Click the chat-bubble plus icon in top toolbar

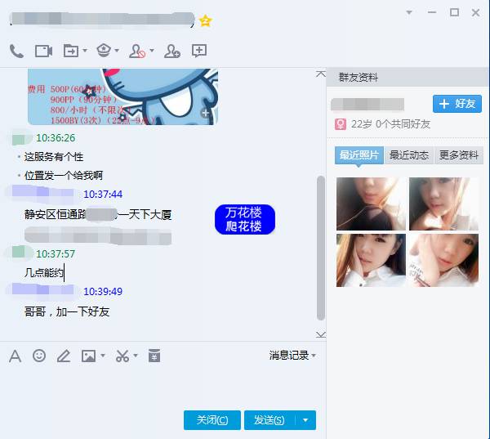tap(199, 51)
